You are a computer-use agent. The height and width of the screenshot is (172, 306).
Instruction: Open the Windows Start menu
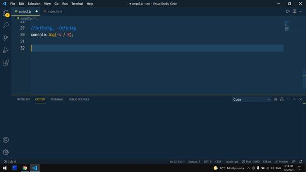click(x=5, y=168)
